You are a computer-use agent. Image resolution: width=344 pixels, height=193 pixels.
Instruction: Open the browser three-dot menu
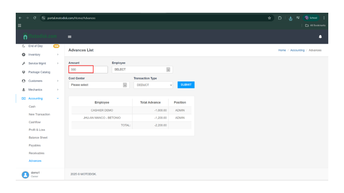(x=324, y=18)
